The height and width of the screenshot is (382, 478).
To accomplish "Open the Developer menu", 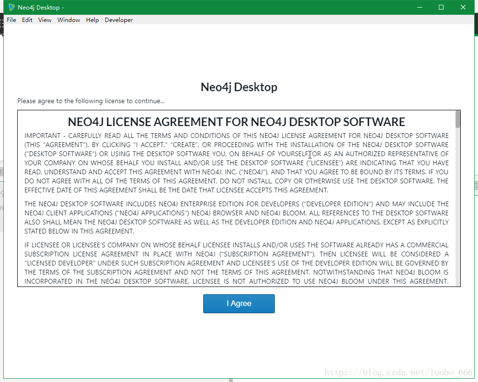I will [x=119, y=20].
